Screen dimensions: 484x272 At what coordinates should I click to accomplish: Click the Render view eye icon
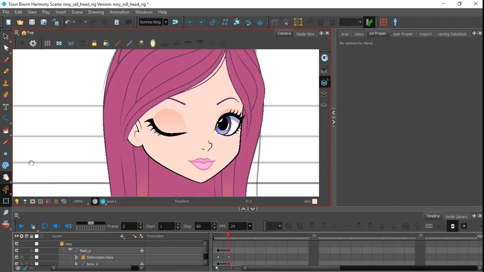point(324,58)
